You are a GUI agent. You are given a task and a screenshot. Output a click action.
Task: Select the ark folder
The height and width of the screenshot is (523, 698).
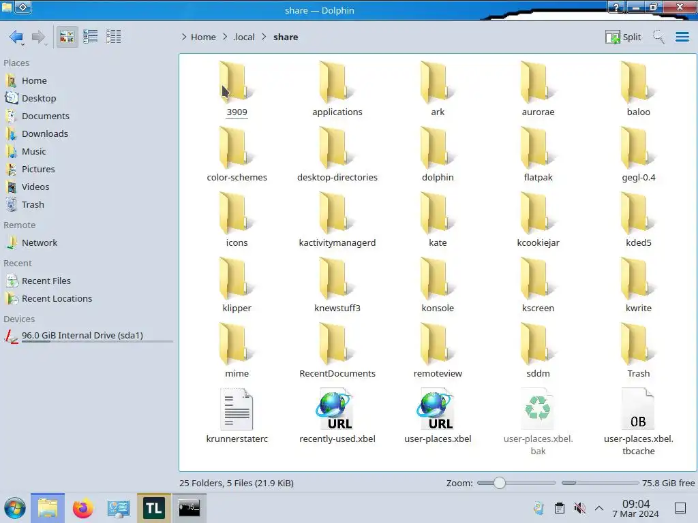pos(438,89)
